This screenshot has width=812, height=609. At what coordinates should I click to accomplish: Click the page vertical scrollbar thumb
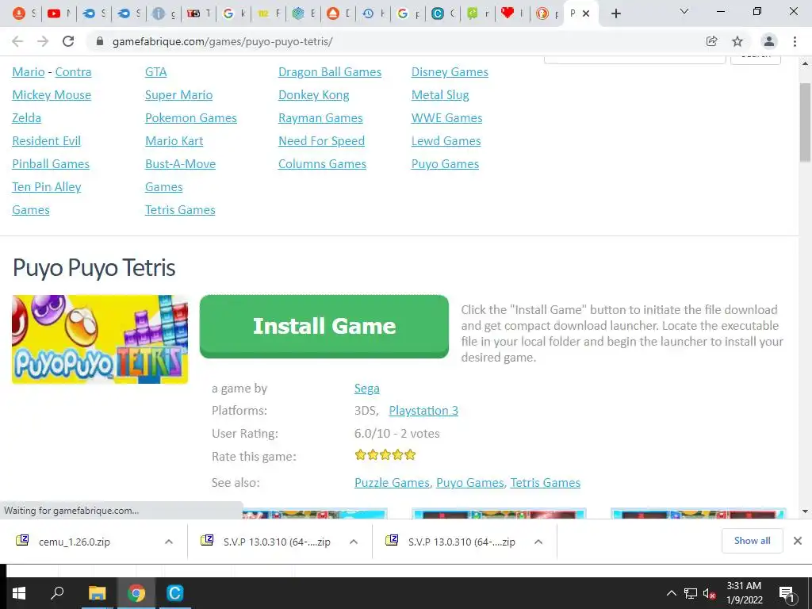coord(806,122)
